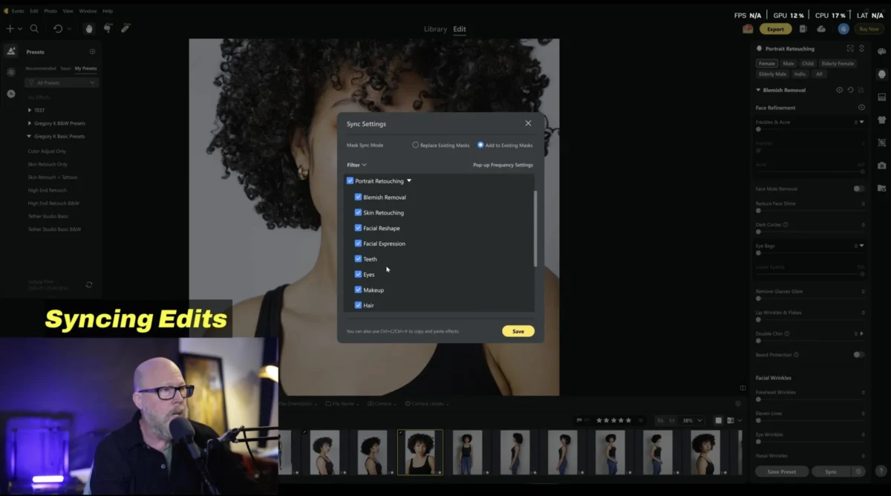Image resolution: width=891 pixels, height=496 pixels.
Task: Uncheck Facial Reshape checkbox
Action: point(358,228)
